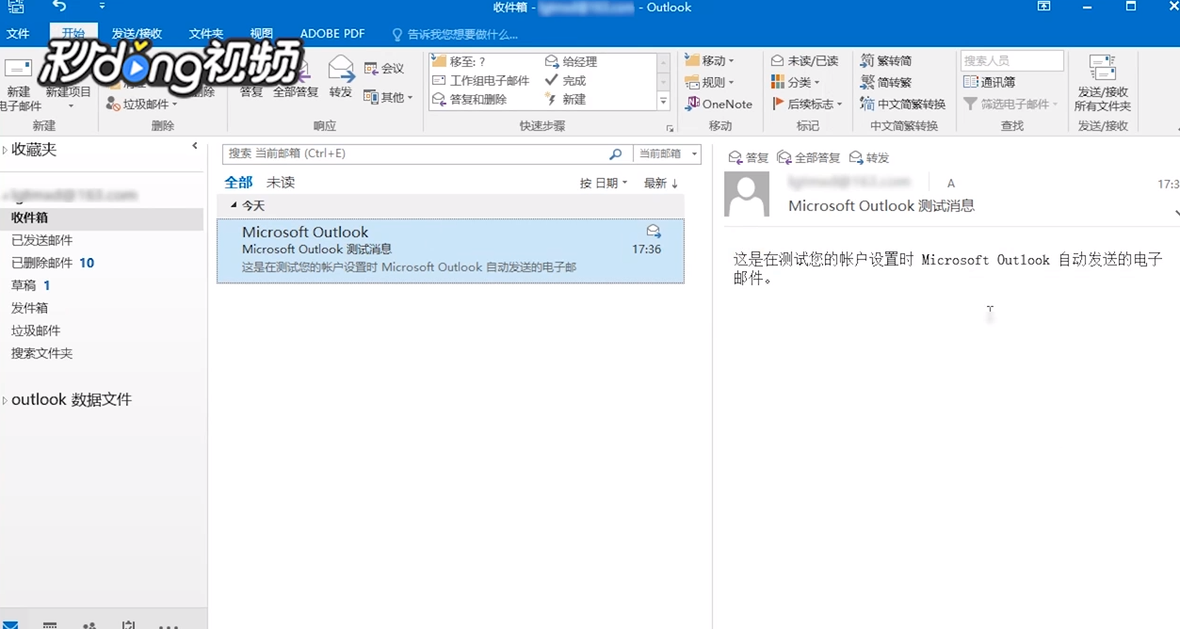Image resolution: width=1180 pixels, height=629 pixels.
Task: Open search scope 当前邮箱 dropdown
Action: click(667, 153)
